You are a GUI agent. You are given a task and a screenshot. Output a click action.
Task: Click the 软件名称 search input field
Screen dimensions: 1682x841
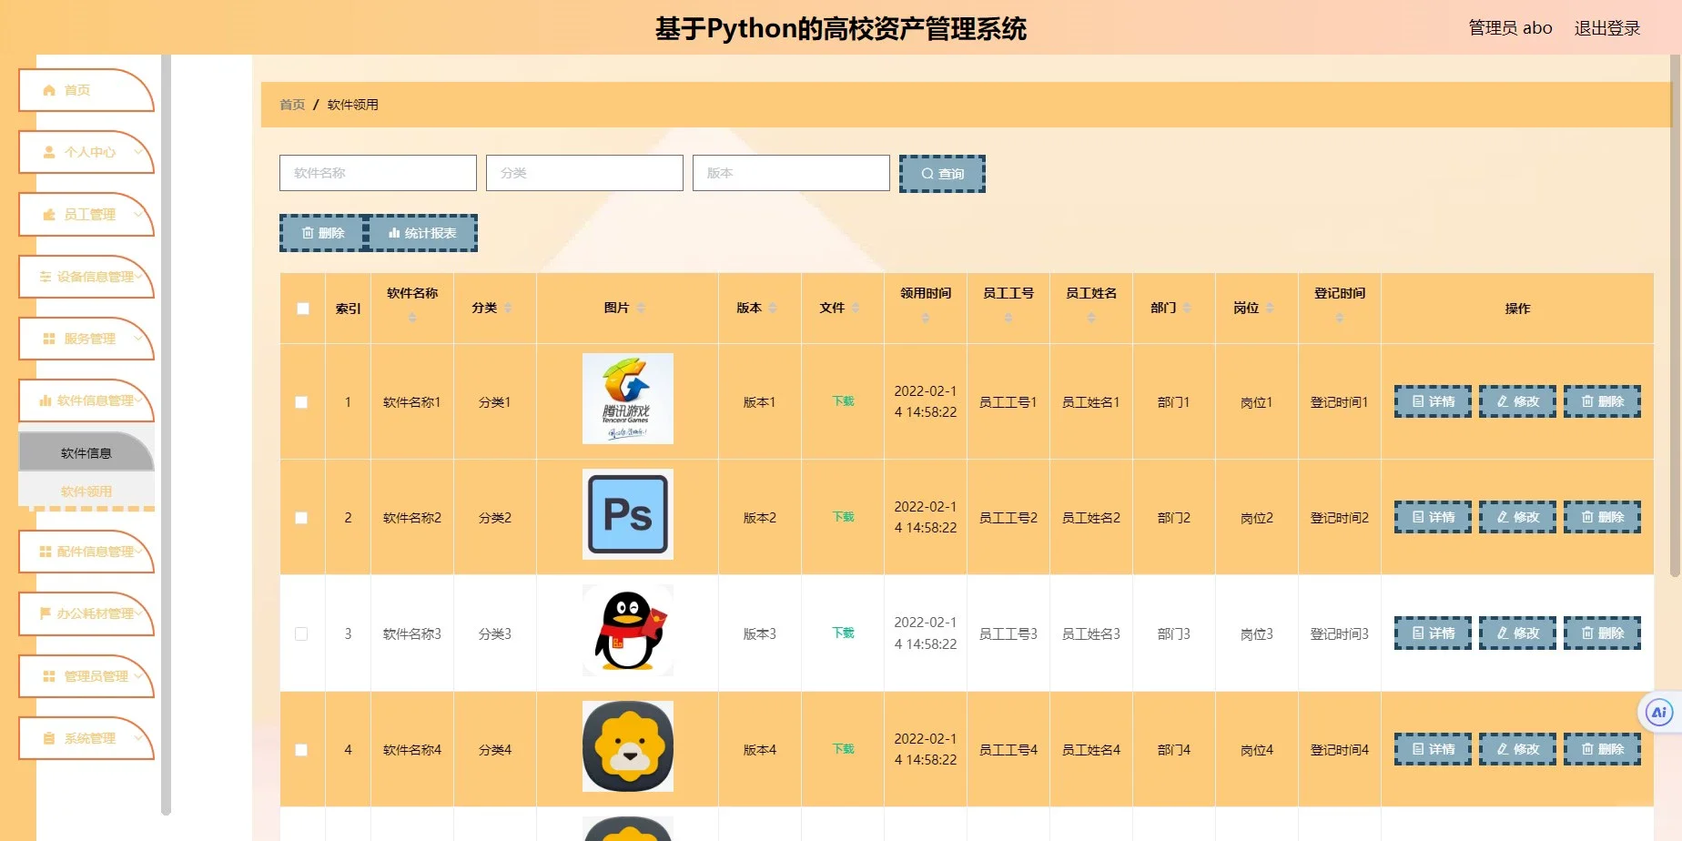point(377,173)
